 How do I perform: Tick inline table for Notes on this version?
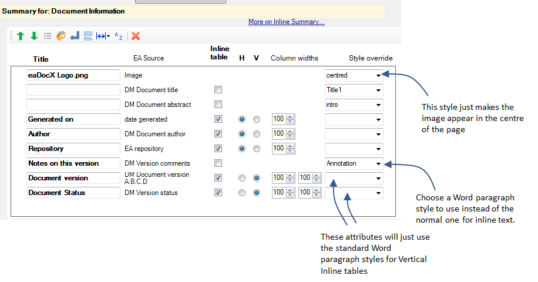click(218, 163)
